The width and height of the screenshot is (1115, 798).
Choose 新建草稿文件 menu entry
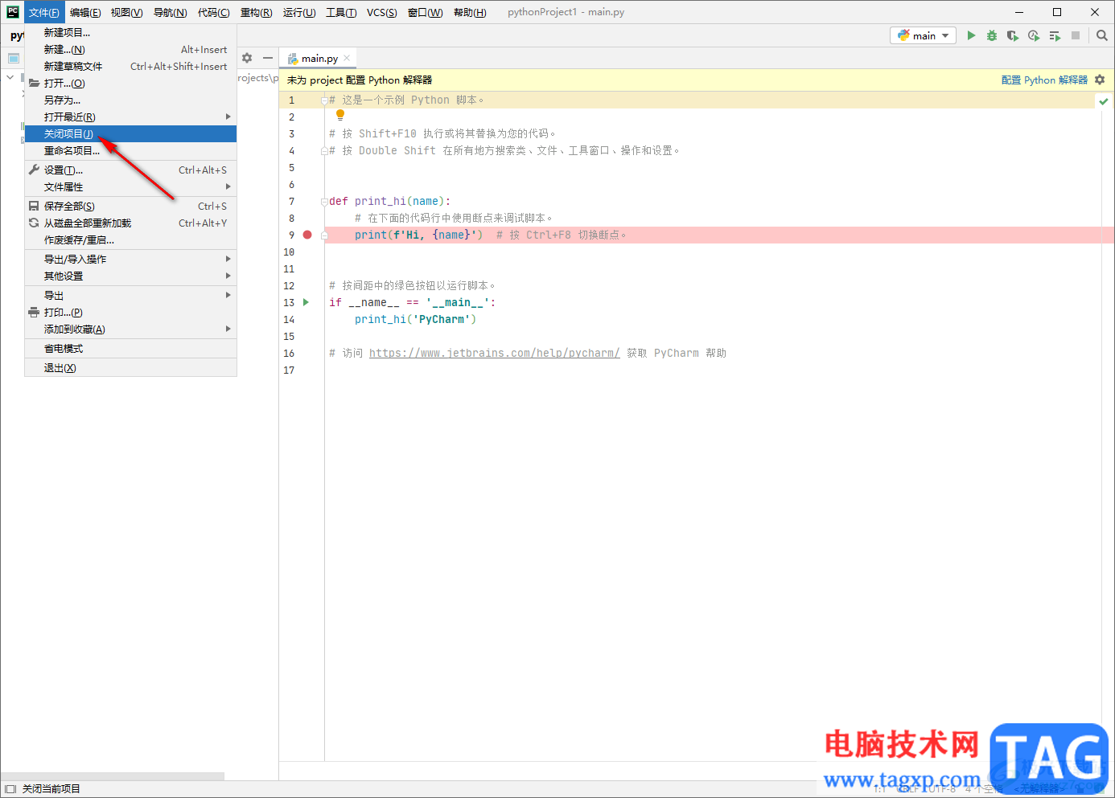(x=130, y=66)
